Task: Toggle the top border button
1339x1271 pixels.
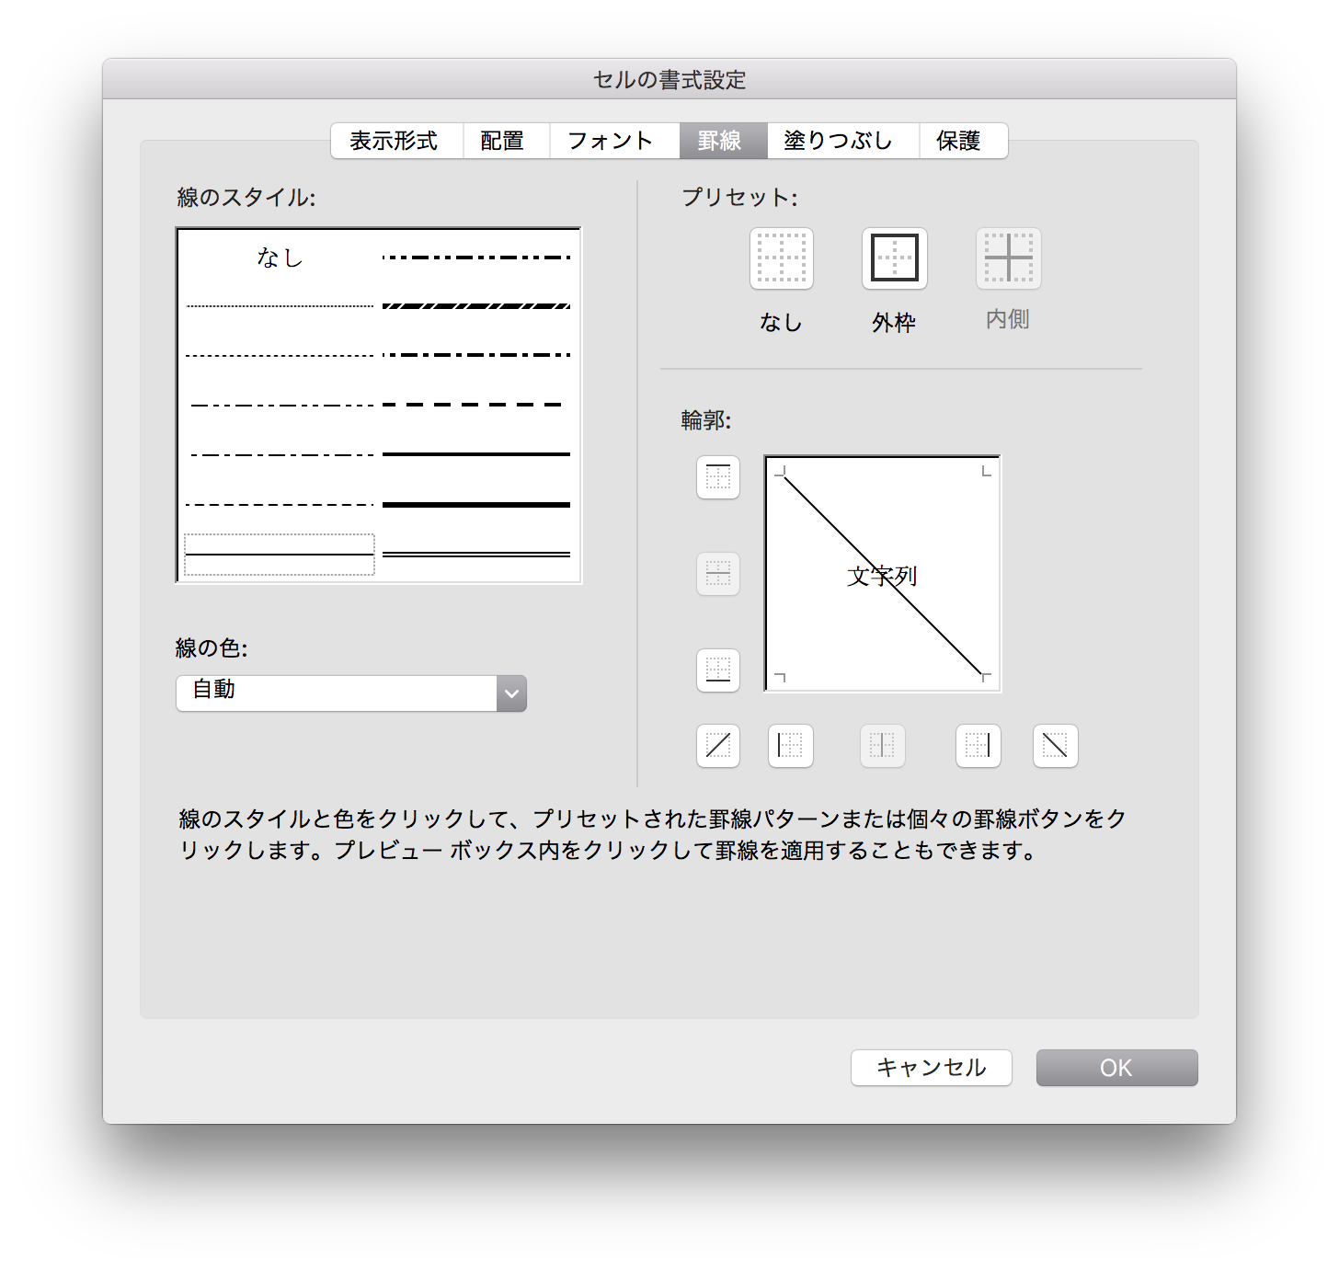Action: 718,477
